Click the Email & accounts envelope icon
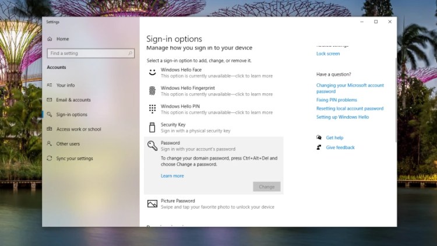This screenshot has width=437, height=246. pos(50,100)
